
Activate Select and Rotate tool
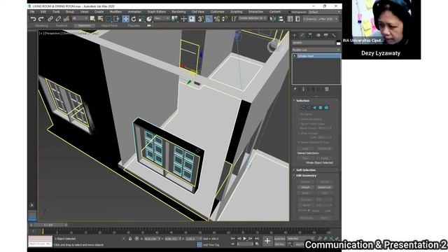click(134, 19)
